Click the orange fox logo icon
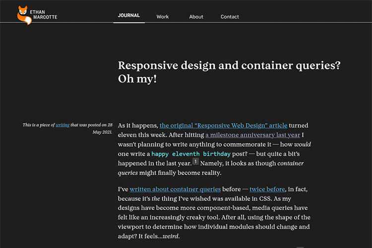 coord(24,15)
